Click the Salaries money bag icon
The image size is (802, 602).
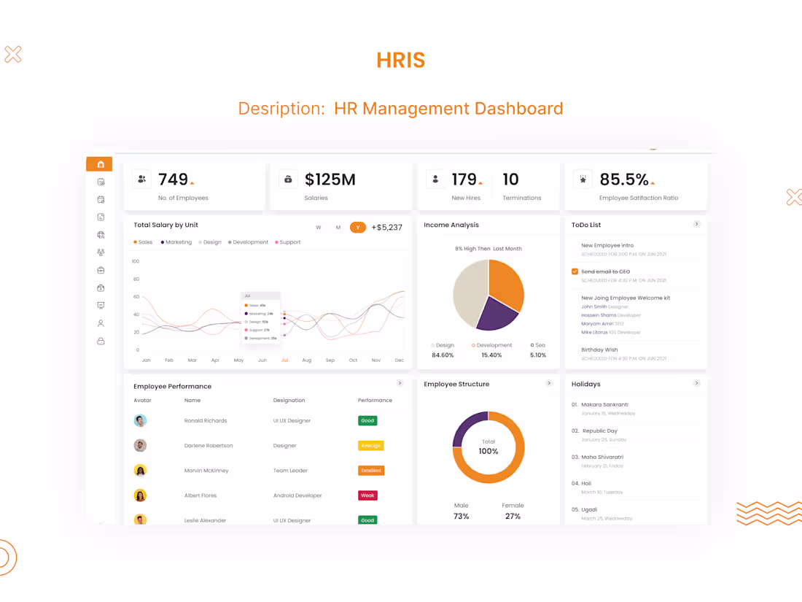[288, 178]
